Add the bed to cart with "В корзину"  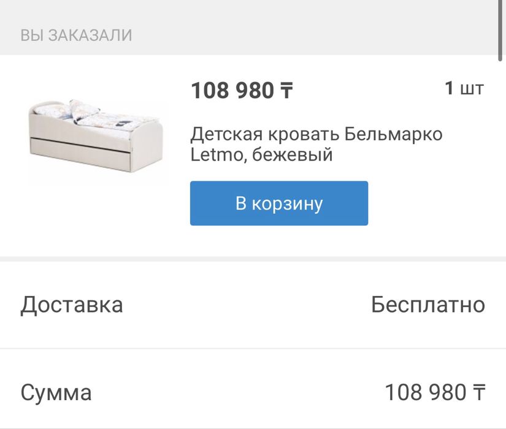[278, 203]
